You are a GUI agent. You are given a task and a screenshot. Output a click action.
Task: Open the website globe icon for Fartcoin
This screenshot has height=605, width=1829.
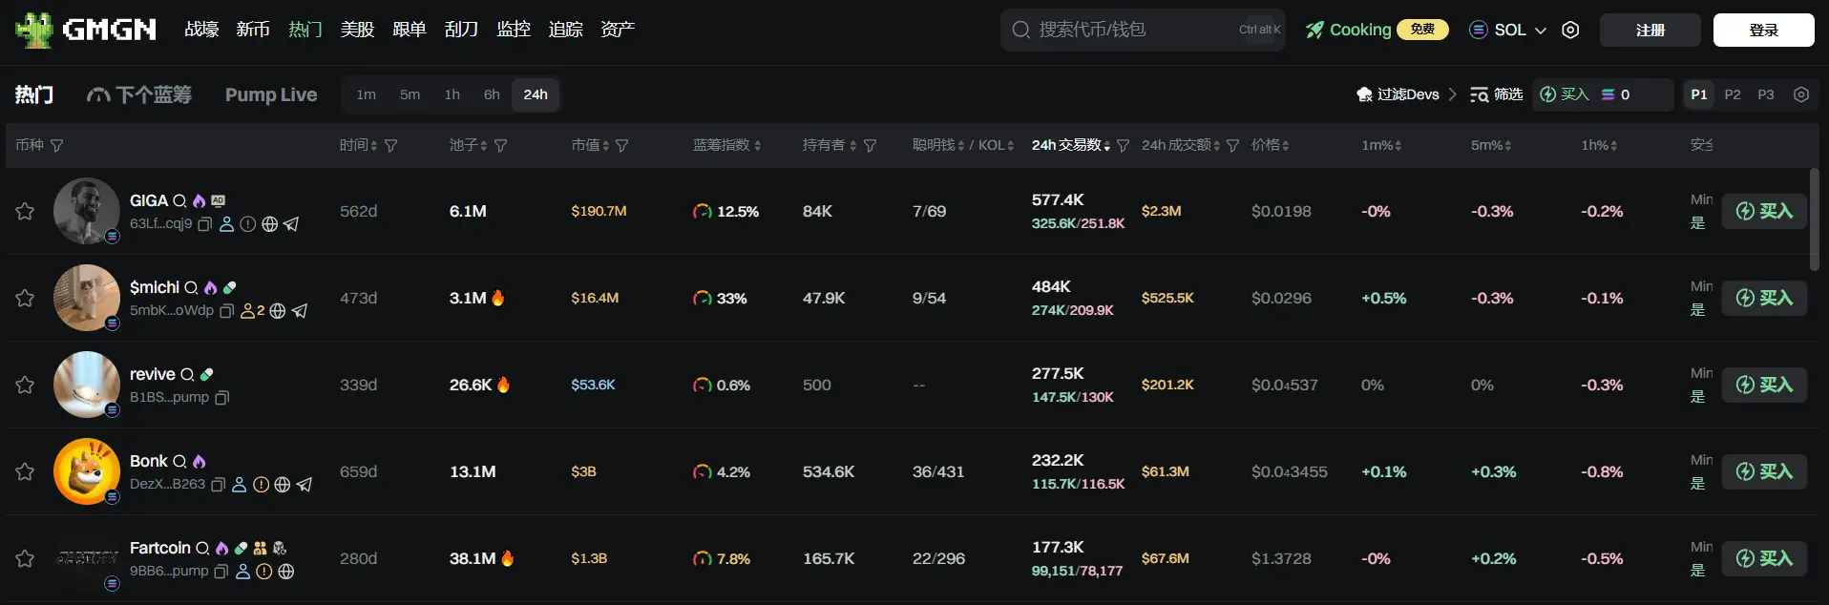(285, 572)
